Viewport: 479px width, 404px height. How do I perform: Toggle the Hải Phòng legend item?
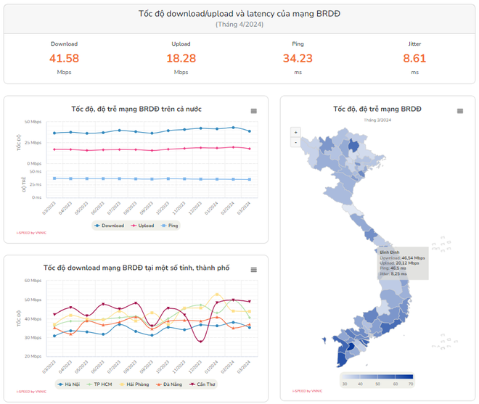(134, 384)
